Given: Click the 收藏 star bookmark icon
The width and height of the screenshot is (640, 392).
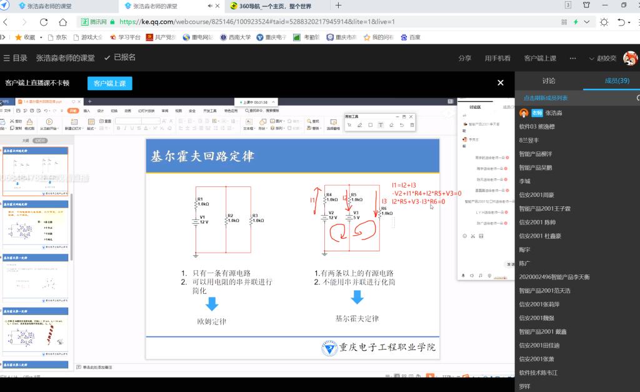Looking at the screenshot, I should coord(18,37).
